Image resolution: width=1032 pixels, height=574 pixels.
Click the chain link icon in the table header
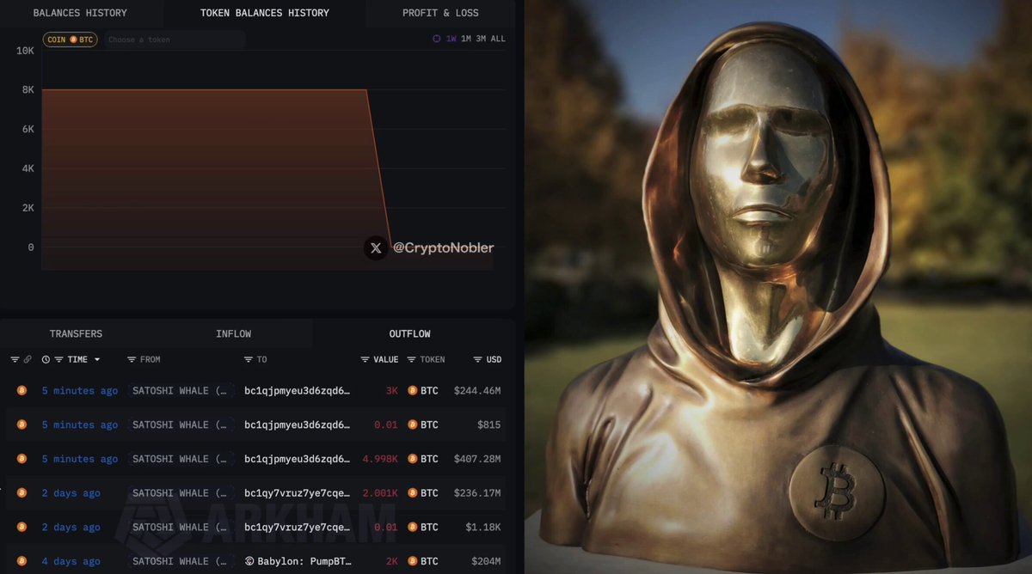[28, 359]
